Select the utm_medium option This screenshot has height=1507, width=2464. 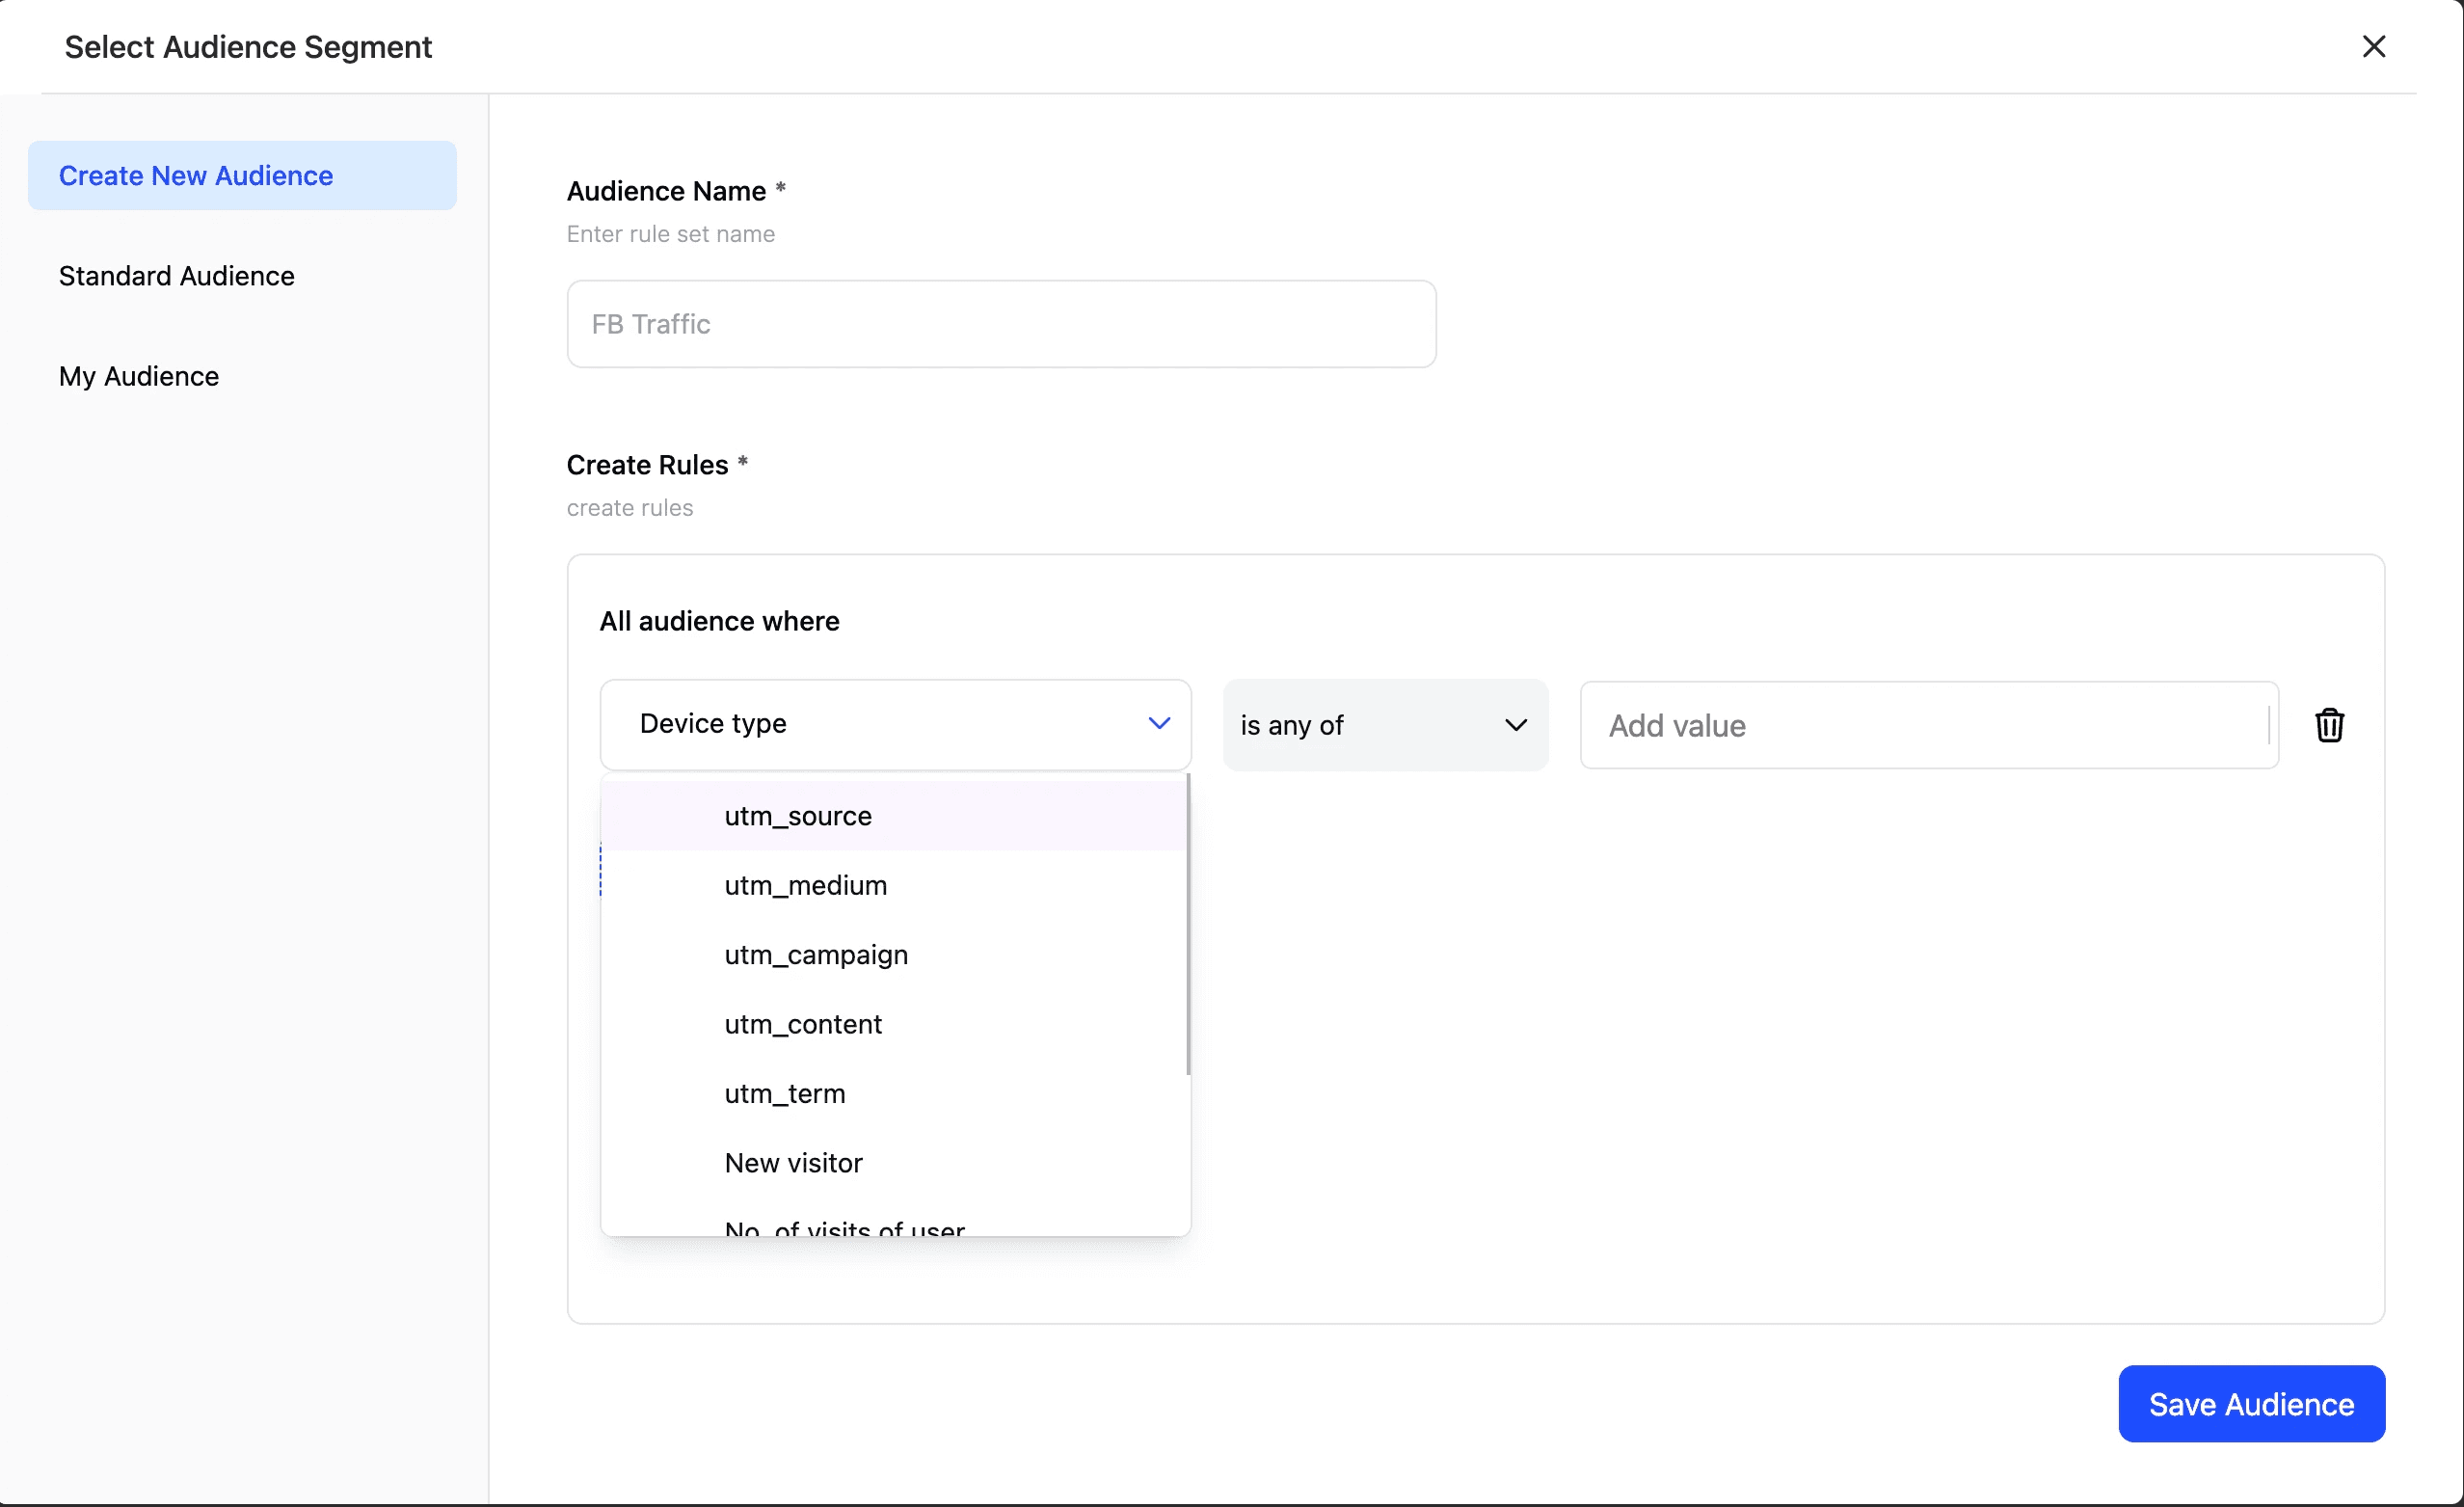click(894, 885)
